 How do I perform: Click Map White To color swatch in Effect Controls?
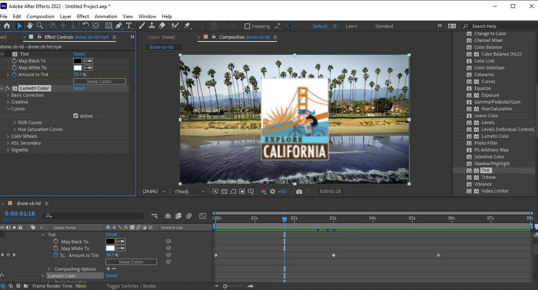point(77,68)
